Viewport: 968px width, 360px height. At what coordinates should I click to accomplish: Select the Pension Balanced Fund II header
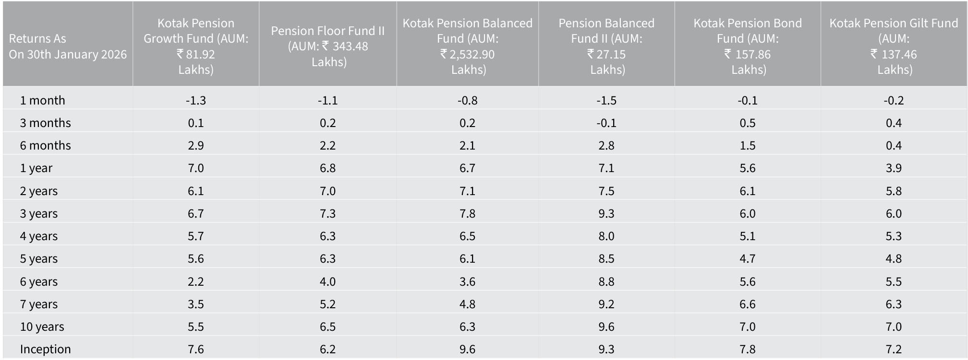click(606, 46)
